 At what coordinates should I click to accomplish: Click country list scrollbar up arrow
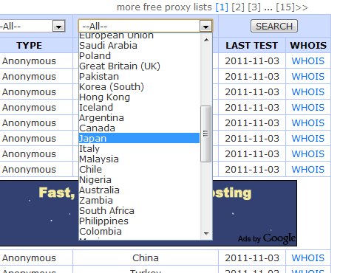click(206, 39)
